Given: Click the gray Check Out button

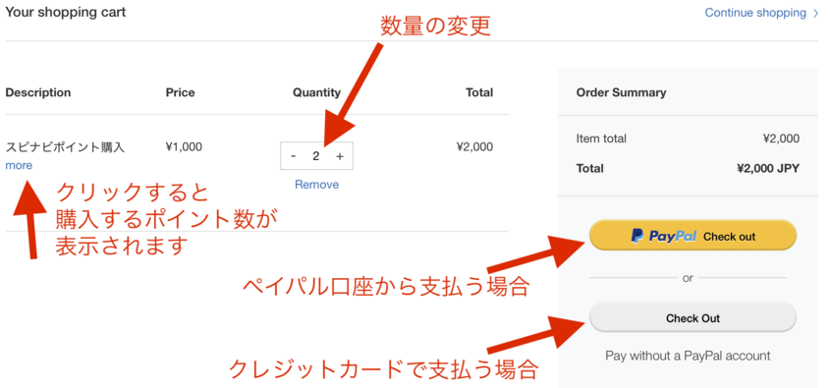Looking at the screenshot, I should point(692,317).
